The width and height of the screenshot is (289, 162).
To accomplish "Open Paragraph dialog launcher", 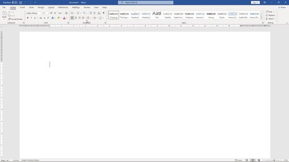I will tap(105, 23).
